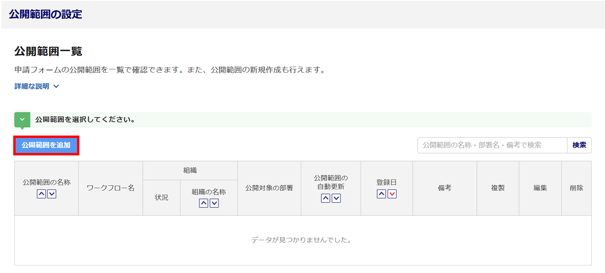605x273 pixels.
Task: Sort 登録日 descending with red arrow
Action: (x=392, y=194)
